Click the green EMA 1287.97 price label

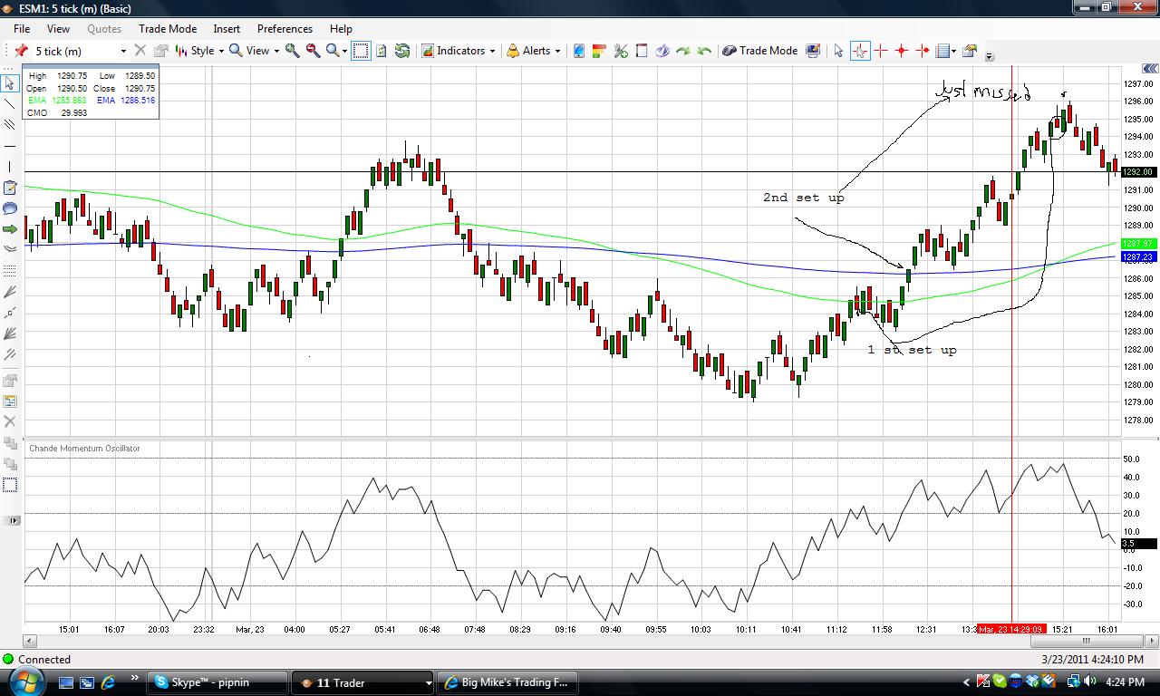point(1138,244)
